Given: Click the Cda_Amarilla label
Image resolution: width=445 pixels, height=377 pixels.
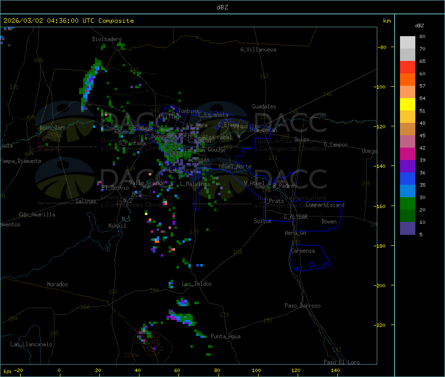Looking at the screenshot, I should pos(37,215).
